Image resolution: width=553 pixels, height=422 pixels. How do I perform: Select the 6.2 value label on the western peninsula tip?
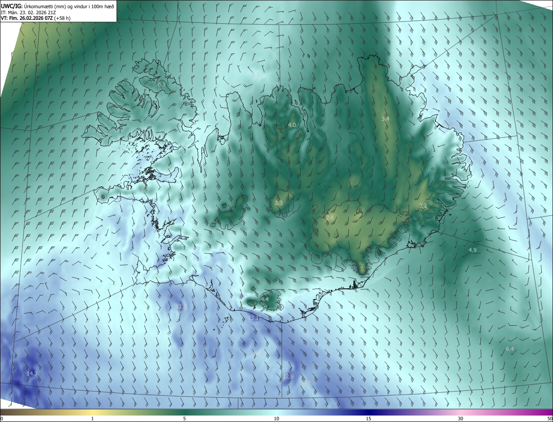click(103, 197)
